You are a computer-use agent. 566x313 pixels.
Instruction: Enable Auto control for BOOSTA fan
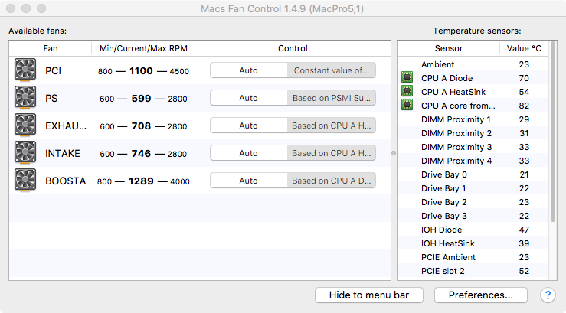click(249, 181)
